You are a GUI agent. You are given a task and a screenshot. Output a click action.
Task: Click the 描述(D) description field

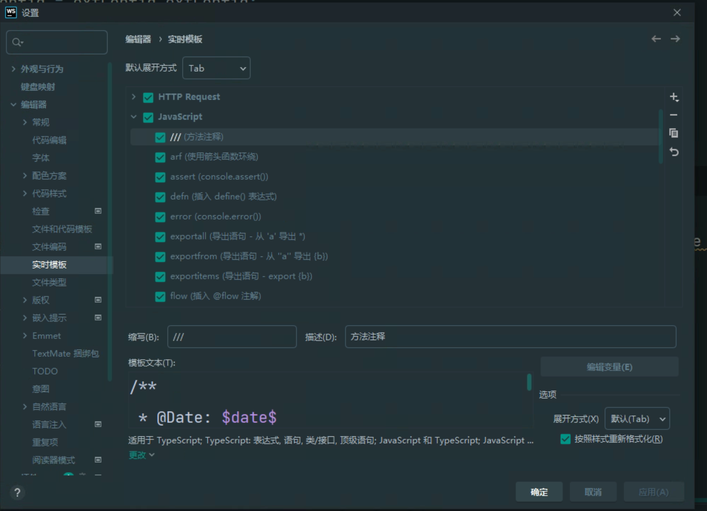point(510,337)
